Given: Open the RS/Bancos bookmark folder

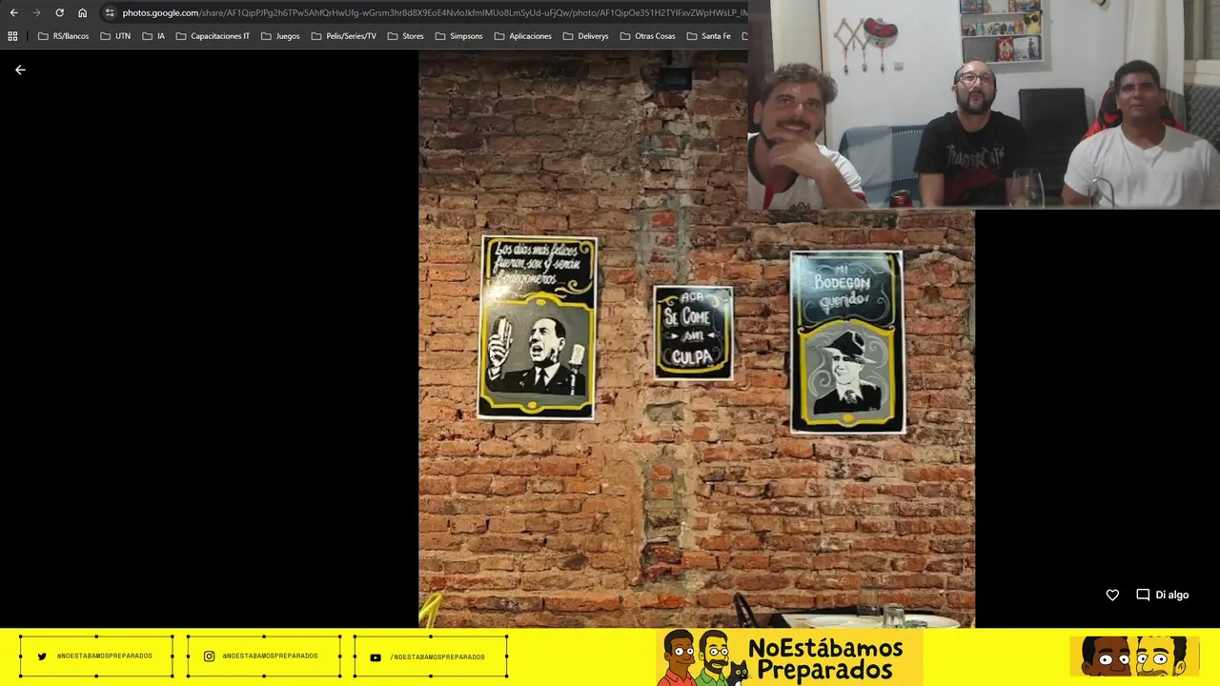Looking at the screenshot, I should pos(63,36).
